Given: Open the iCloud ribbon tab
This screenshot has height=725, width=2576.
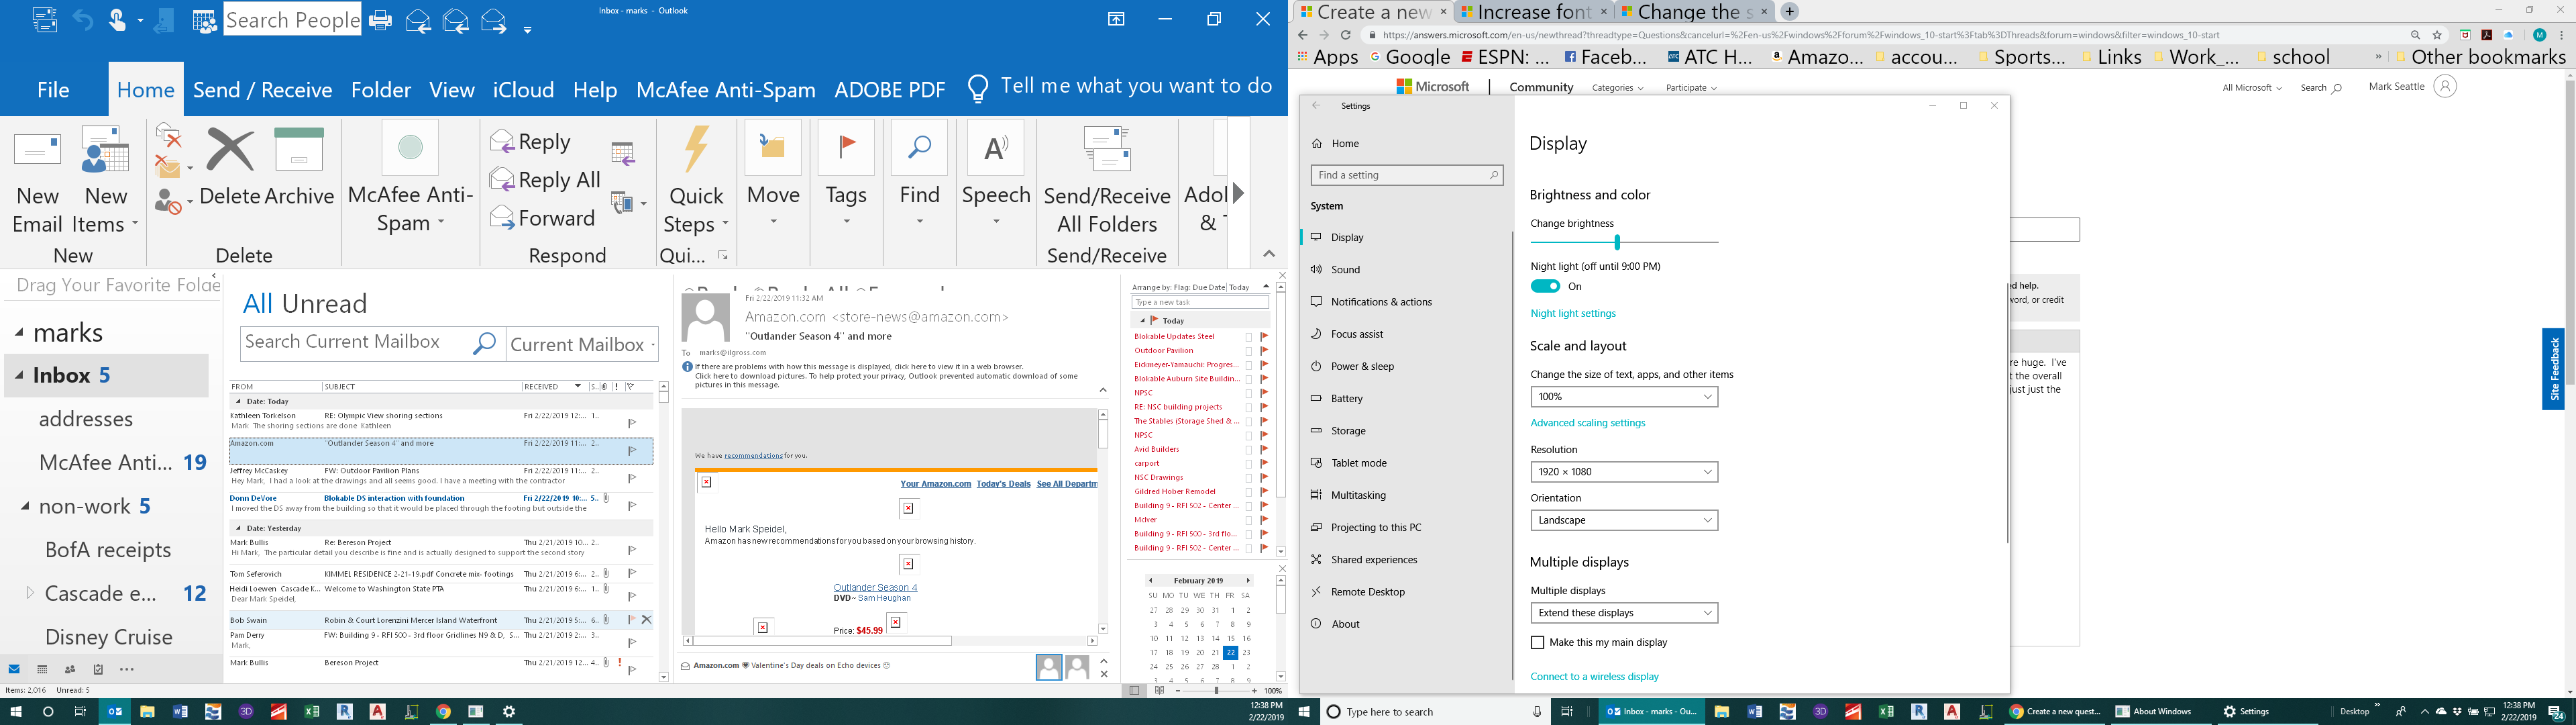Looking at the screenshot, I should pyautogui.click(x=523, y=90).
